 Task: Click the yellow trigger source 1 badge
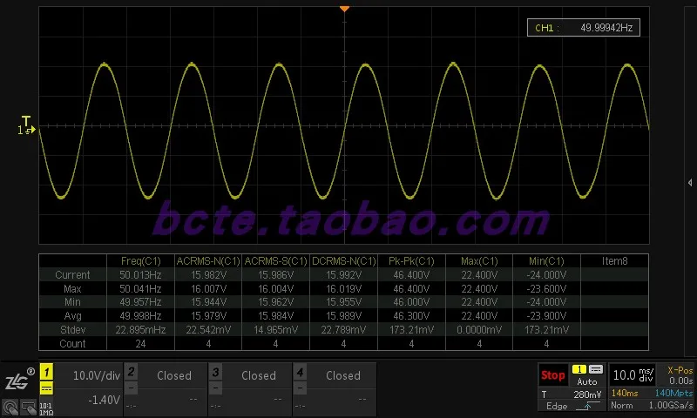579,369
